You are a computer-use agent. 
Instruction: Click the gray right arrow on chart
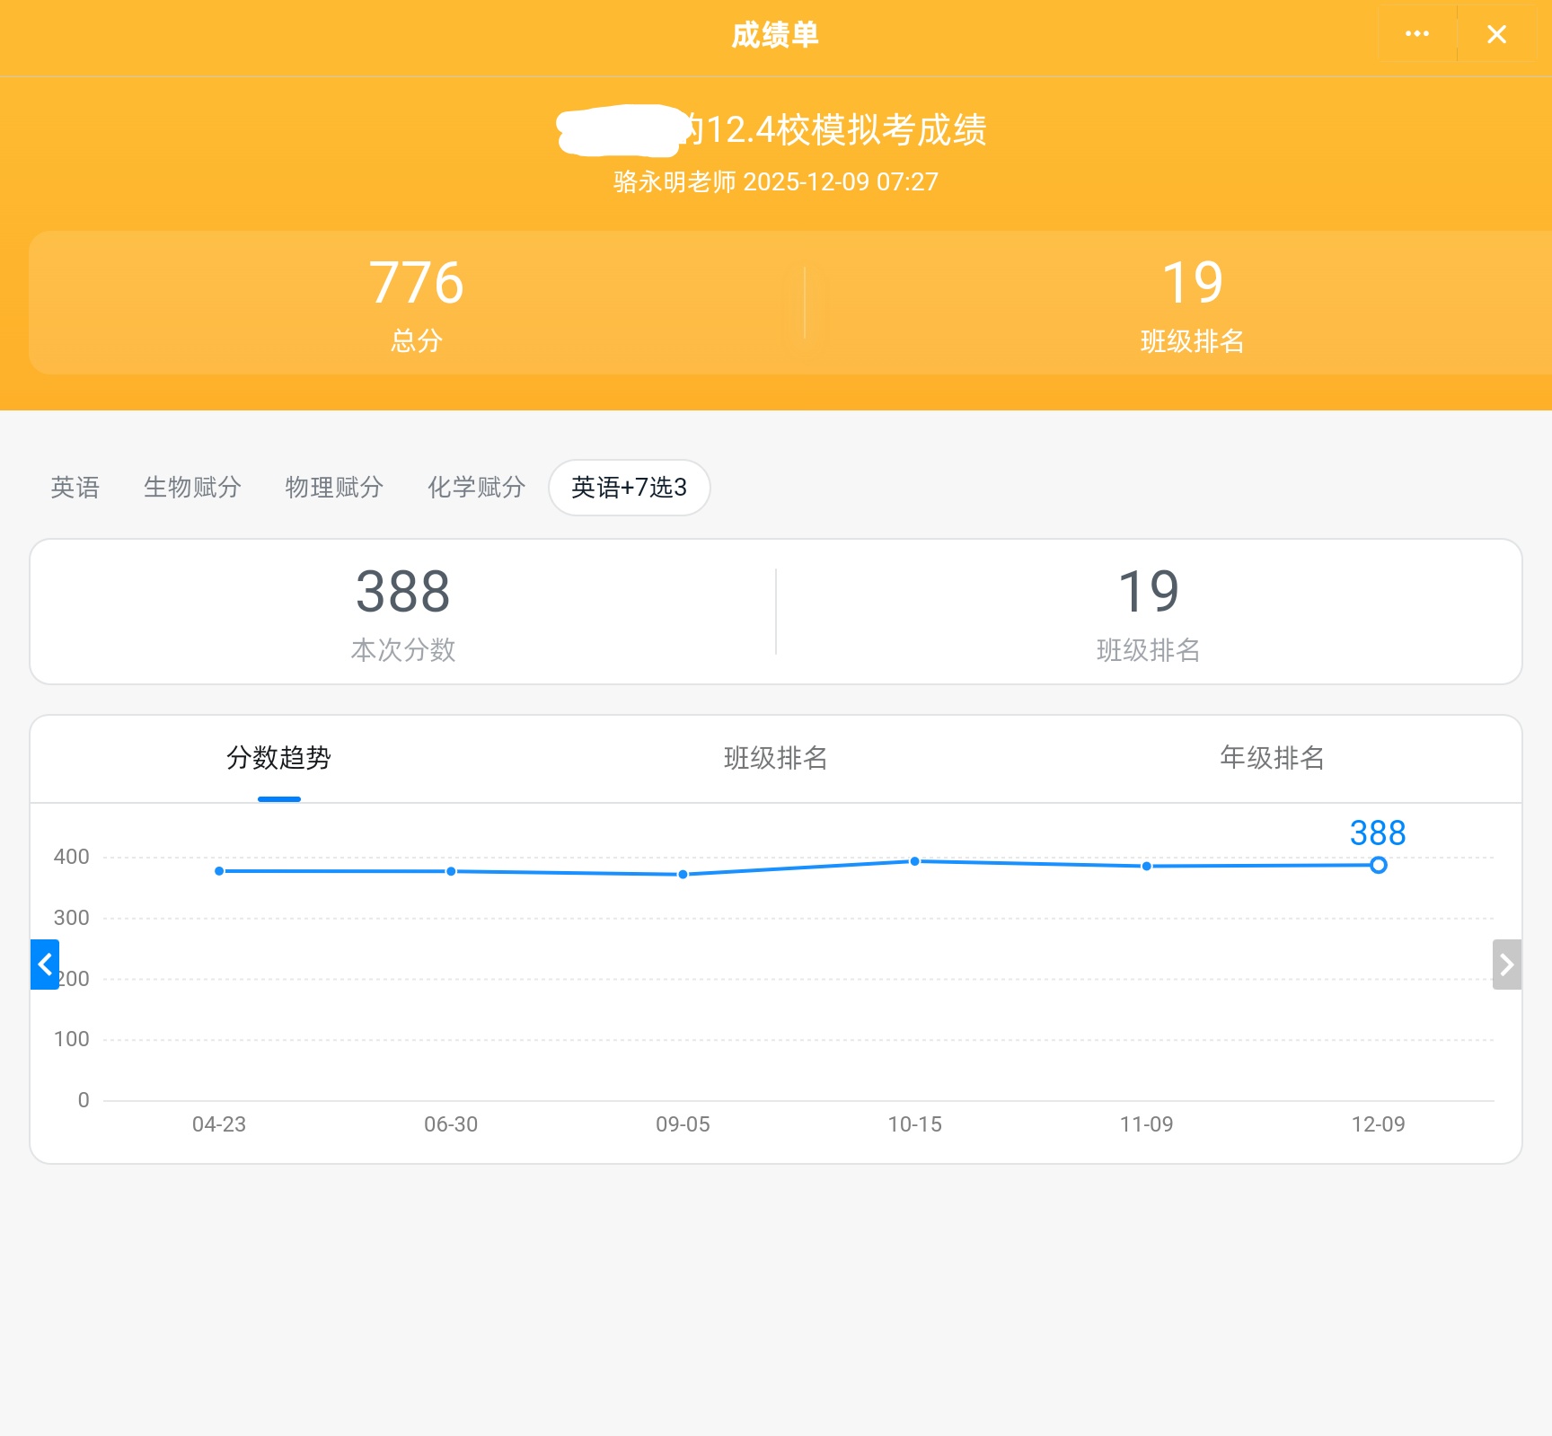pyautogui.click(x=1506, y=965)
